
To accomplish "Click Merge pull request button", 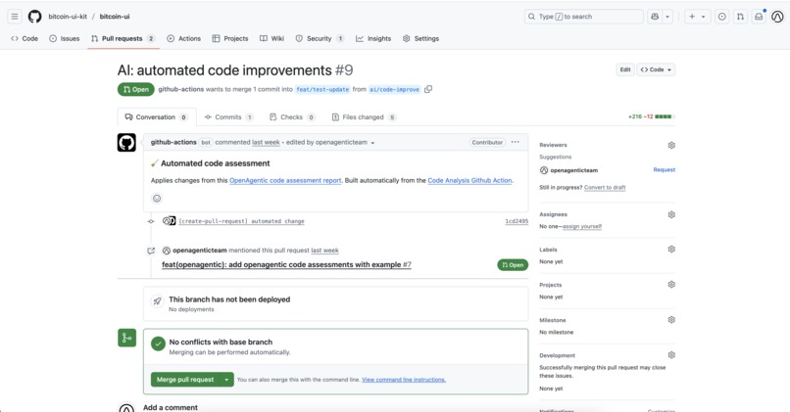I will pos(185,380).
